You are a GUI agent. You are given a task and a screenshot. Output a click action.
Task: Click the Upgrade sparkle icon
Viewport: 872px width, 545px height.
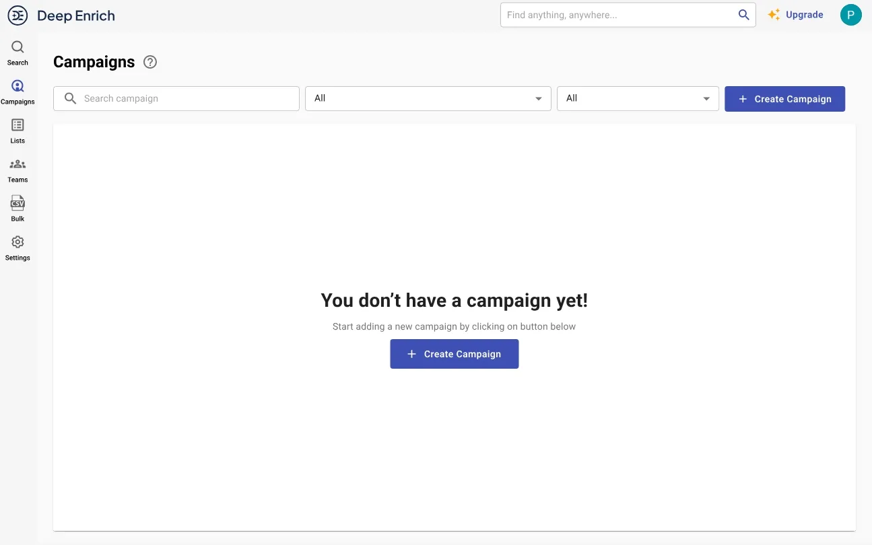pos(774,15)
